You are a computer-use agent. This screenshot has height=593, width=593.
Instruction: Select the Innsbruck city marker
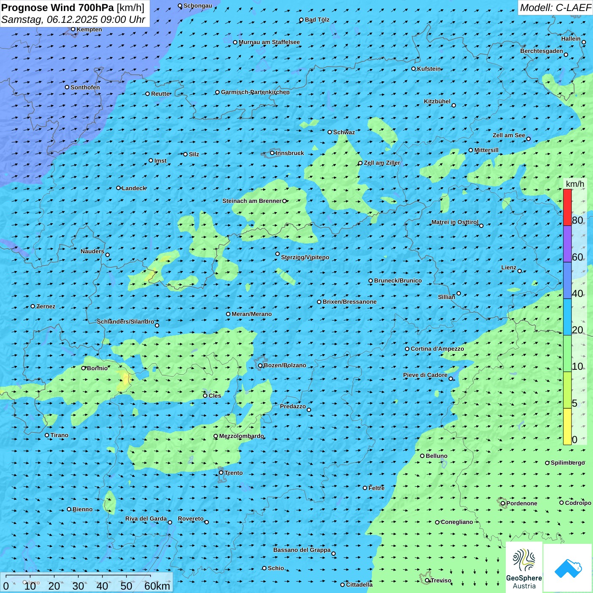tap(272, 153)
